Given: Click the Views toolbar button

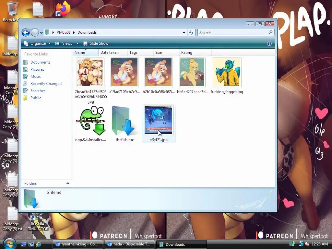Looking at the screenshot, I should click(x=64, y=43).
